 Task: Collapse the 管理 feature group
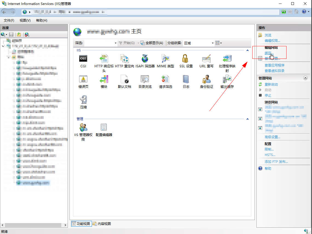click(x=247, y=119)
